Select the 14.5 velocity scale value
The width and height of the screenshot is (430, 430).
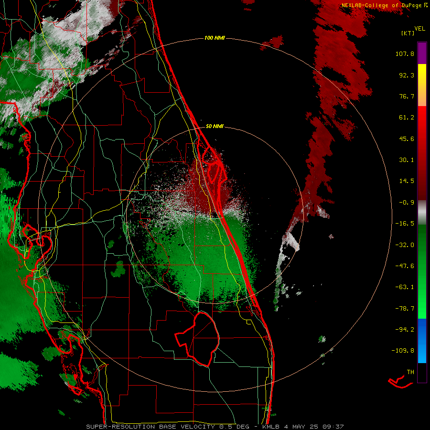click(407, 181)
